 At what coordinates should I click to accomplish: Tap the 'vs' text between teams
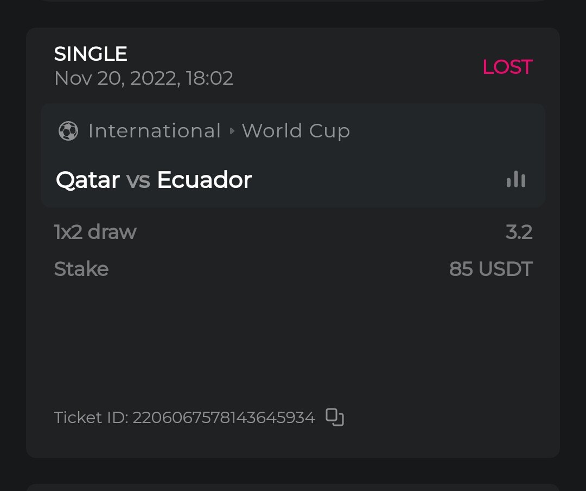tap(138, 180)
